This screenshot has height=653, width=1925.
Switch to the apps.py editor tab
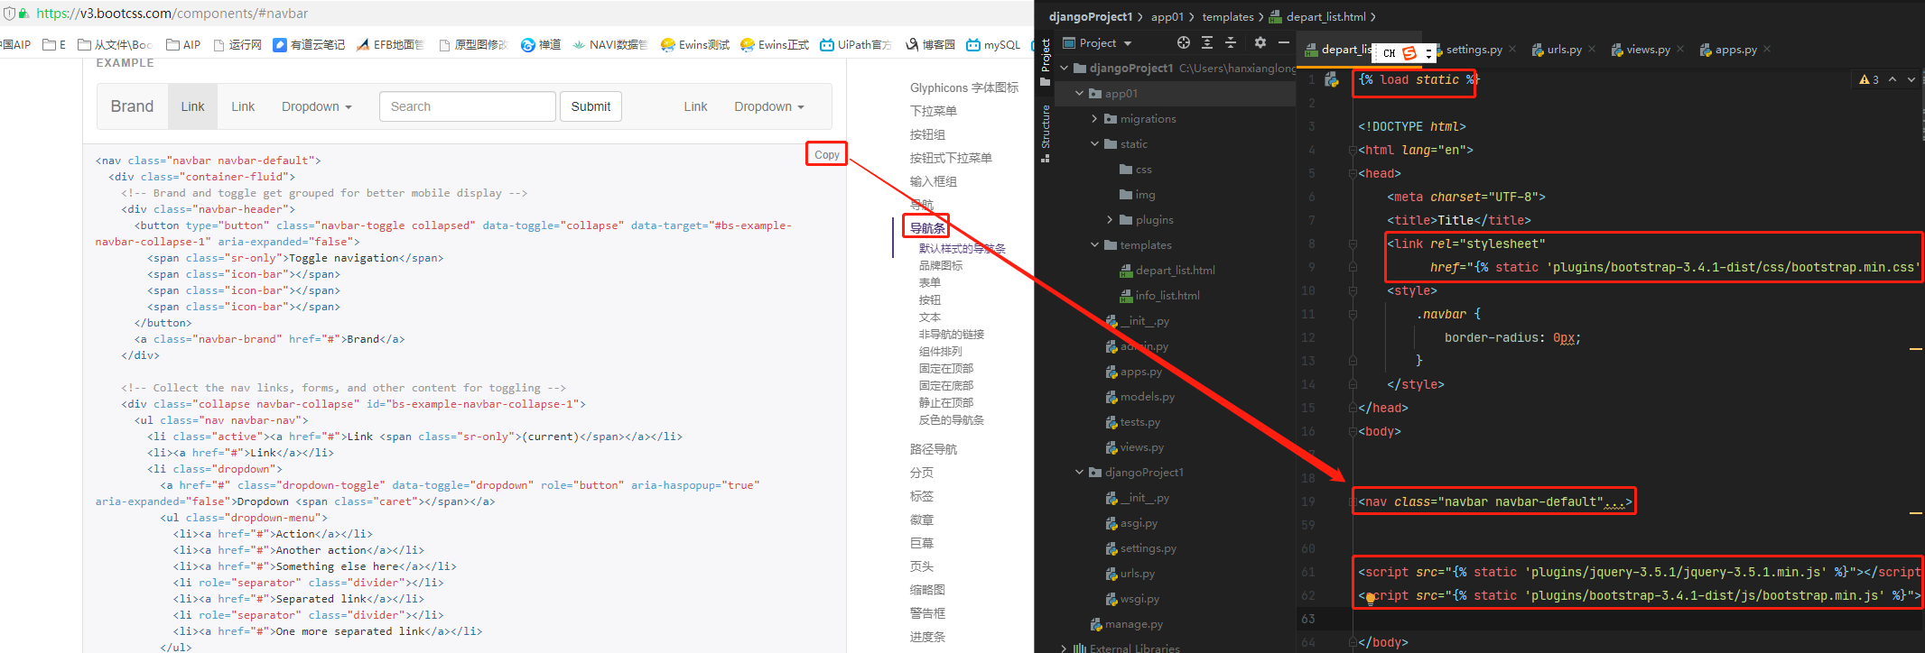coord(1735,50)
